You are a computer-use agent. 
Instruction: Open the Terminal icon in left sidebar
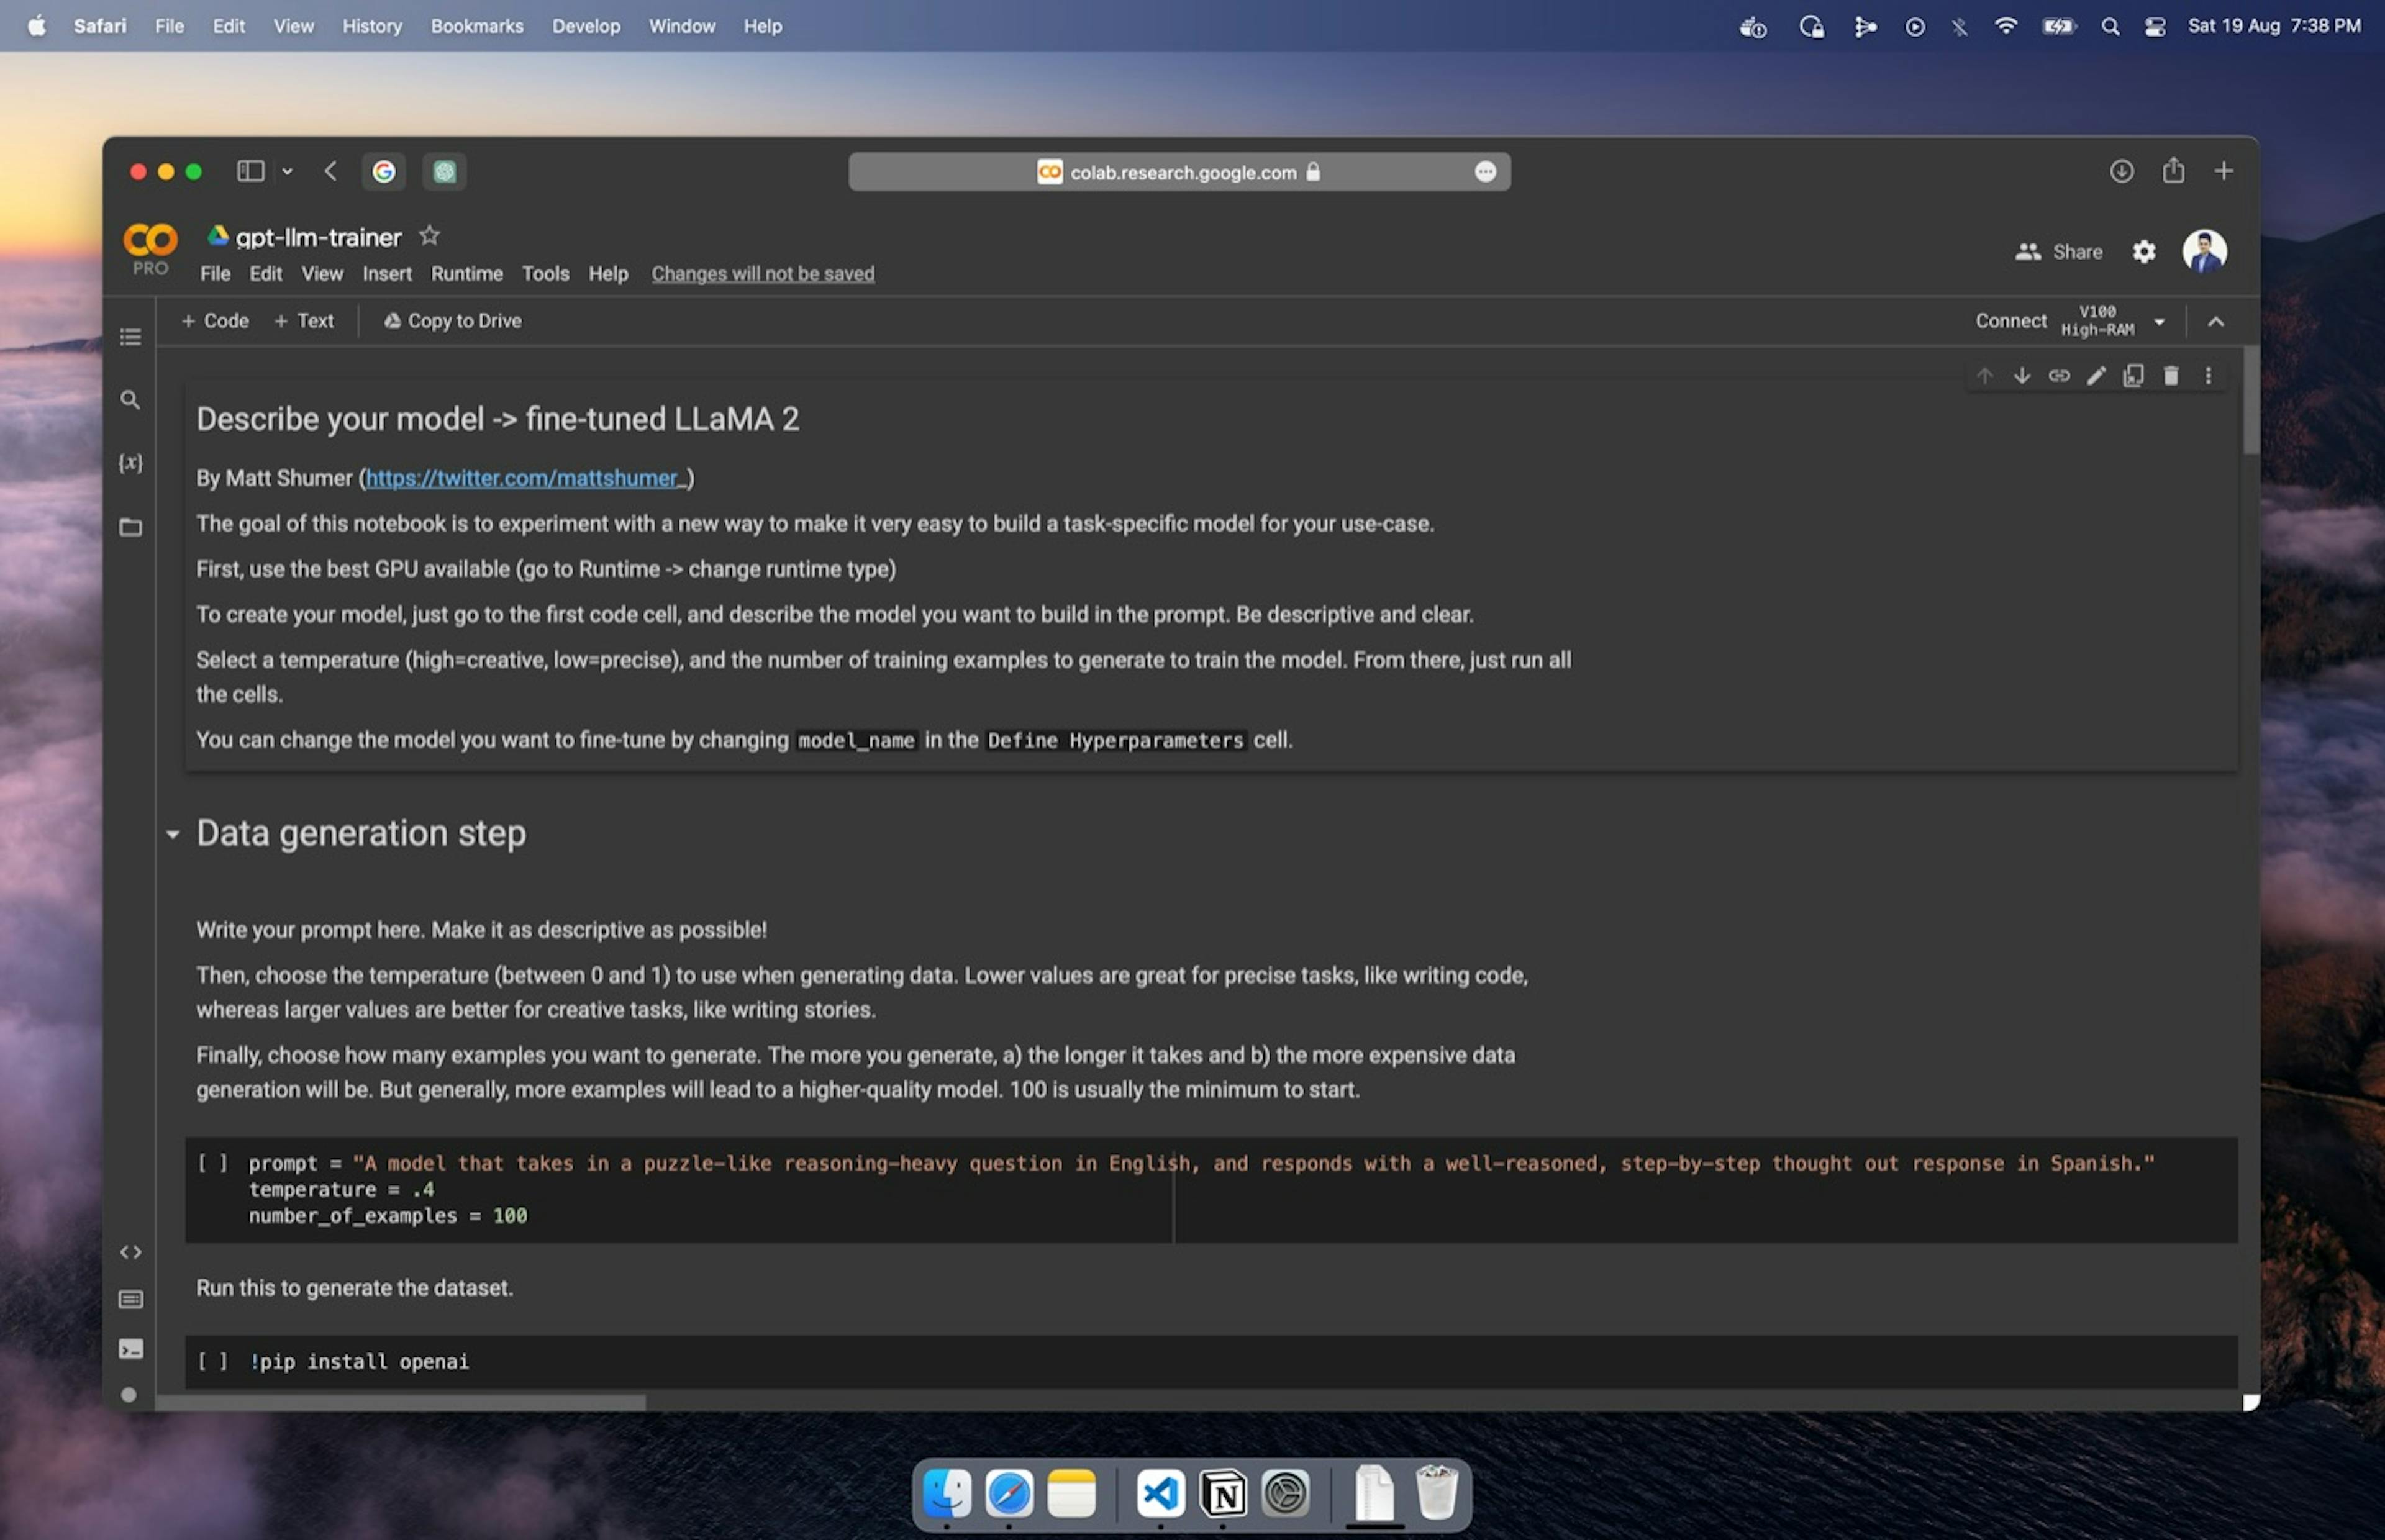[130, 1349]
